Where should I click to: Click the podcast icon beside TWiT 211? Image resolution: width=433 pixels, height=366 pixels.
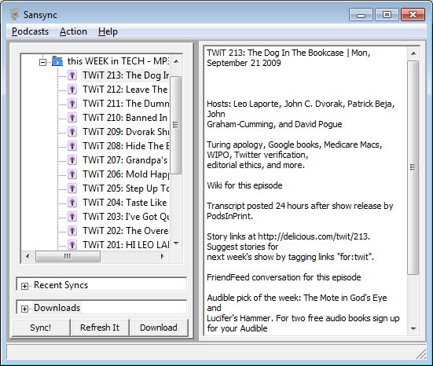(x=72, y=104)
